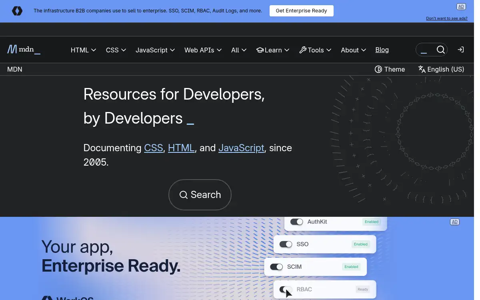Click the AD badge in the top banner

461,6
